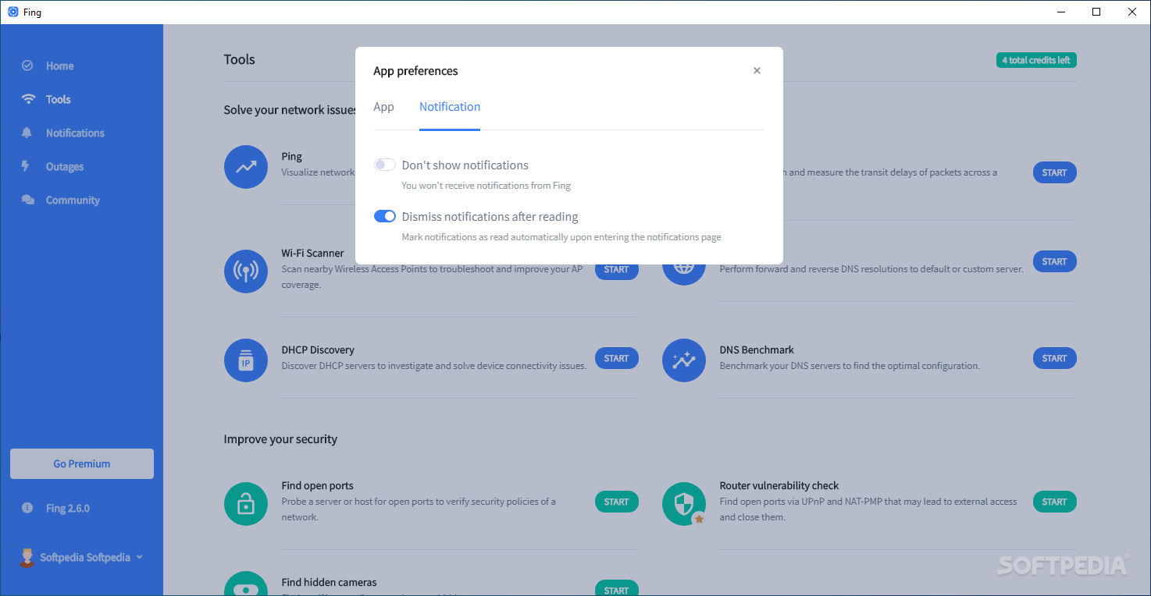Click the DNS Benchmark title
Image resolution: width=1151 pixels, height=596 pixels.
757,349
